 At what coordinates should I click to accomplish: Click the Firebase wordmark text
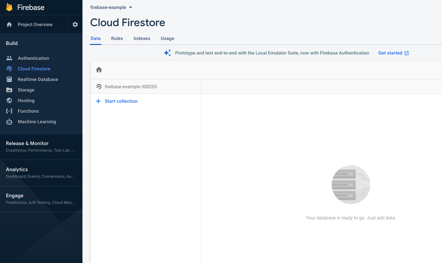click(31, 7)
